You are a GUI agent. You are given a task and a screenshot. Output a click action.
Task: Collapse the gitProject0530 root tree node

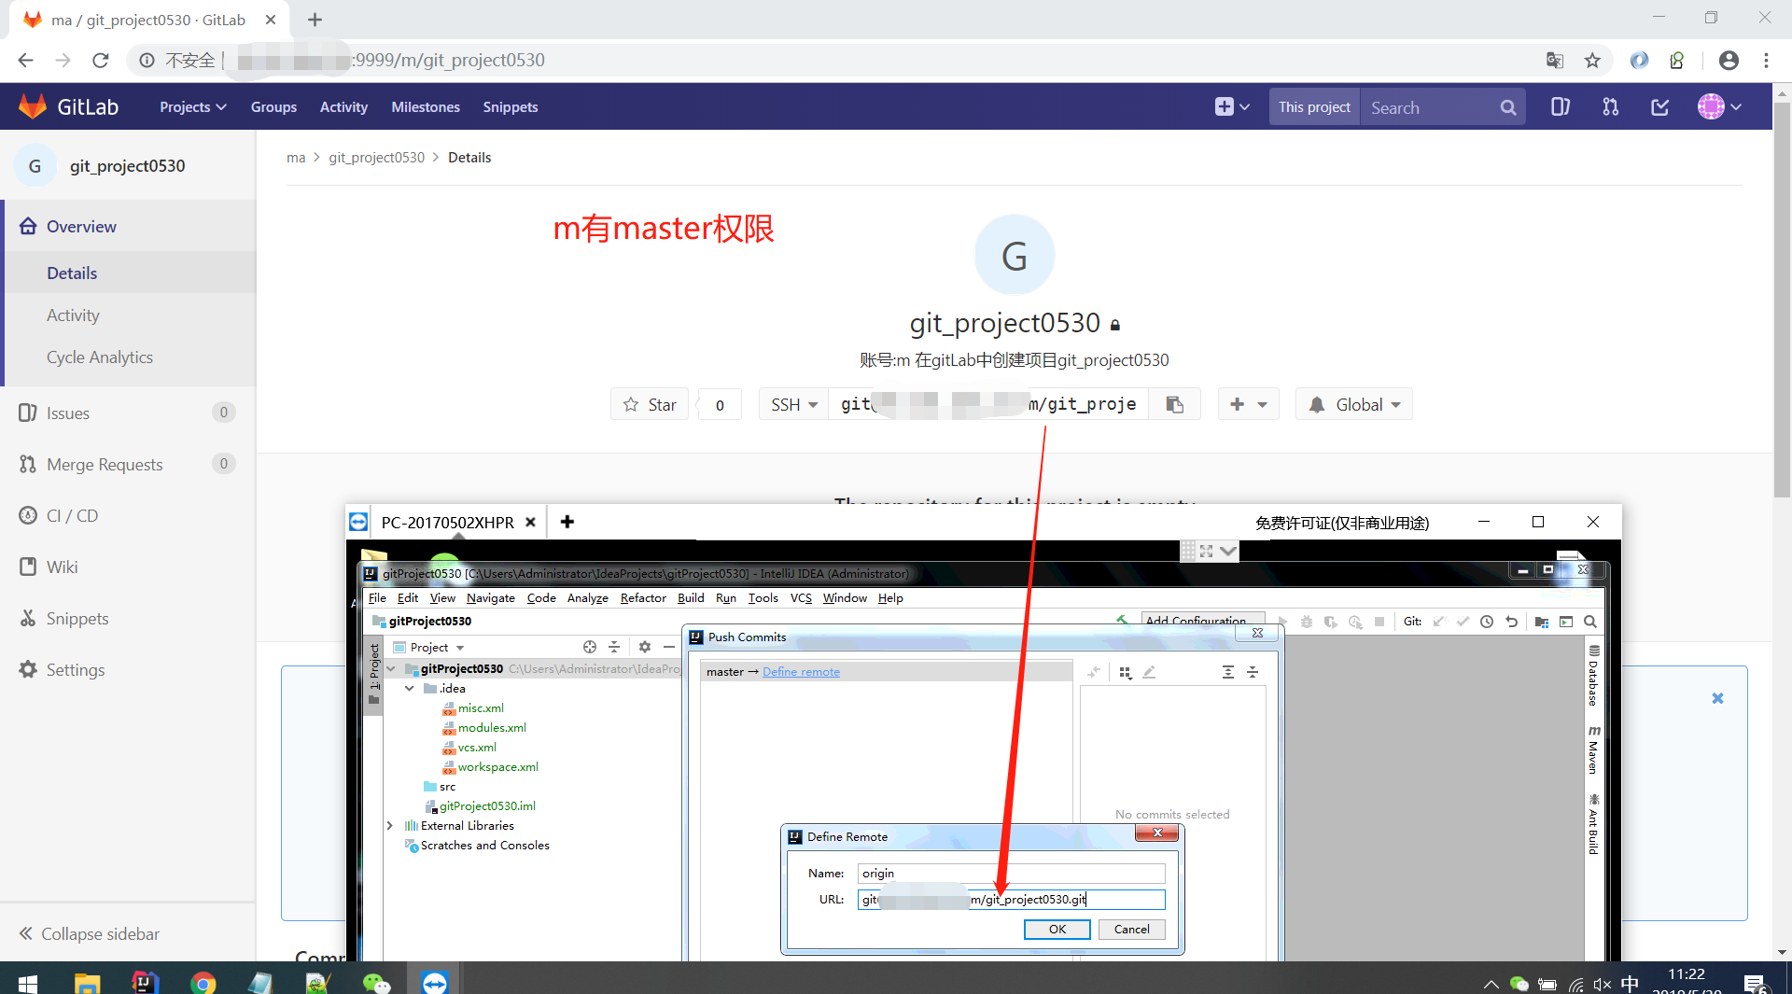tap(391, 669)
